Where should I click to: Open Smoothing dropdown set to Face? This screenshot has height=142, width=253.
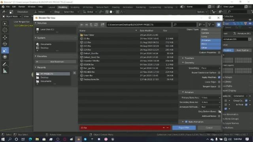point(211,68)
